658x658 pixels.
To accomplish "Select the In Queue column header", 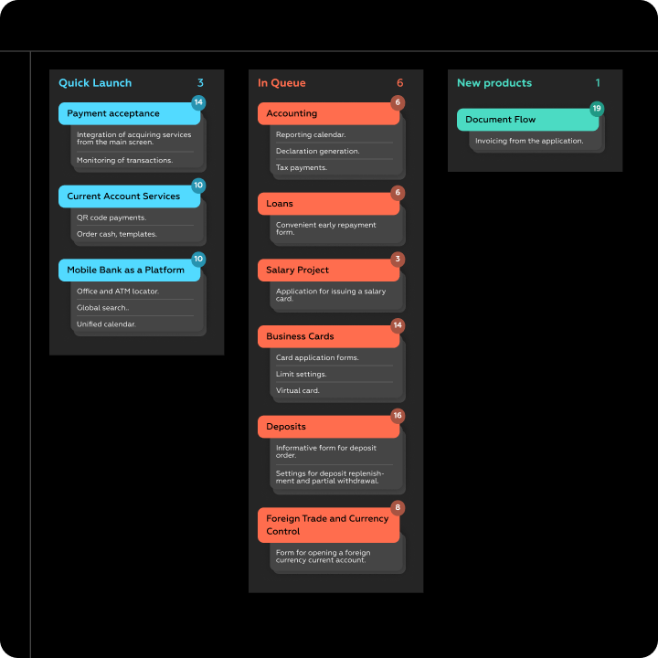I will (281, 83).
